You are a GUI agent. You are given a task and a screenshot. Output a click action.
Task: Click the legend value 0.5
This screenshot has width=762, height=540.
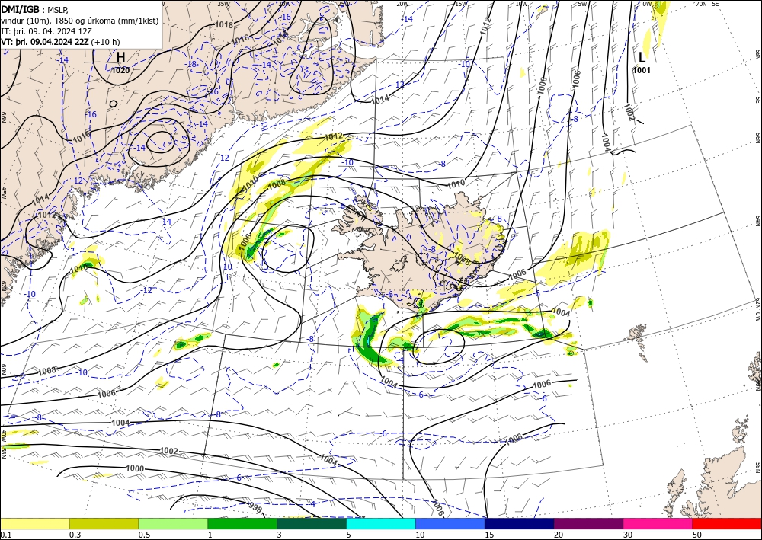(144, 535)
